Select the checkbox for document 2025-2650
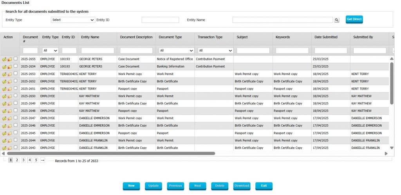The image size is (401, 195). [16, 96]
